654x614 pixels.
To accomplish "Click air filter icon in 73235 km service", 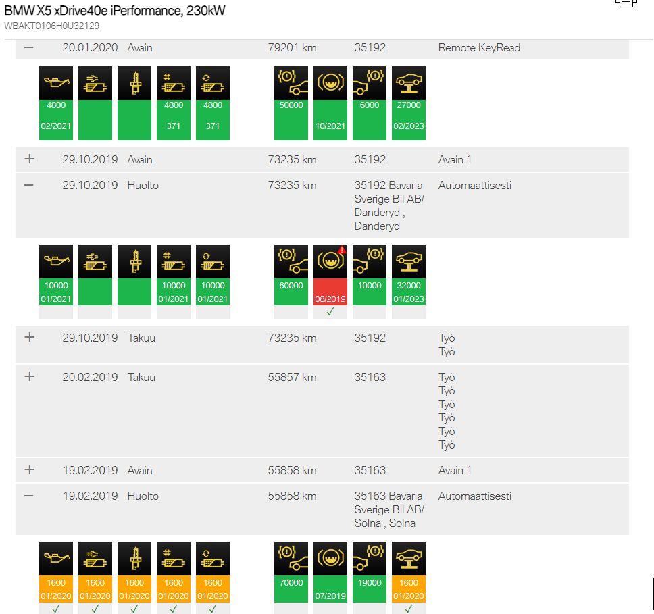I will click(x=95, y=261).
